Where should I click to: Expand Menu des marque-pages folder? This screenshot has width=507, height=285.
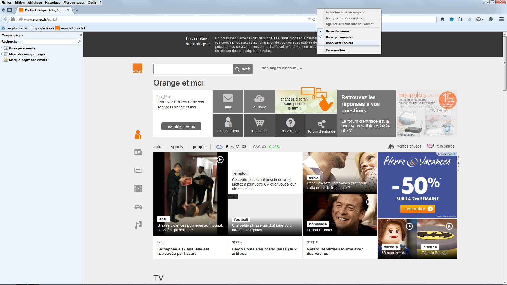pyautogui.click(x=2, y=54)
